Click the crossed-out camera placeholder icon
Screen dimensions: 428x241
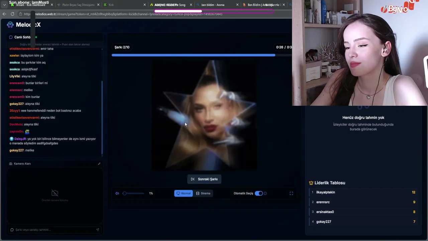pos(55,193)
